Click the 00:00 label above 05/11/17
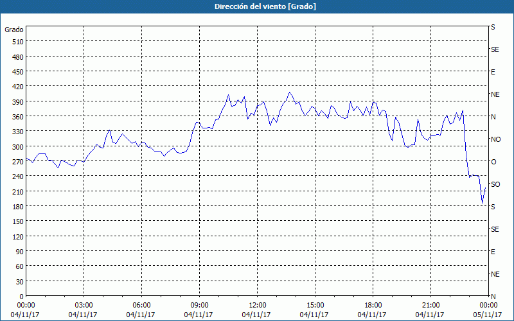Image resolution: width=514 pixels, height=321 pixels. (x=488, y=306)
